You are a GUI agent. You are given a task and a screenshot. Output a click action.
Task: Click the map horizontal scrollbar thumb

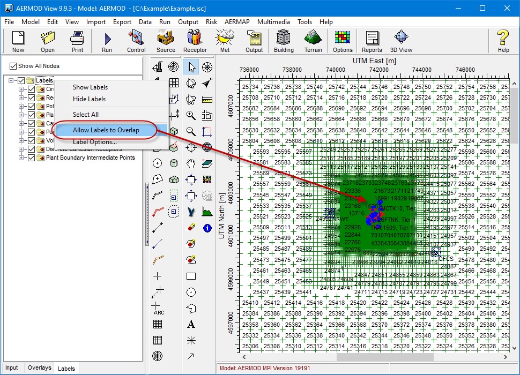[x=385, y=357]
